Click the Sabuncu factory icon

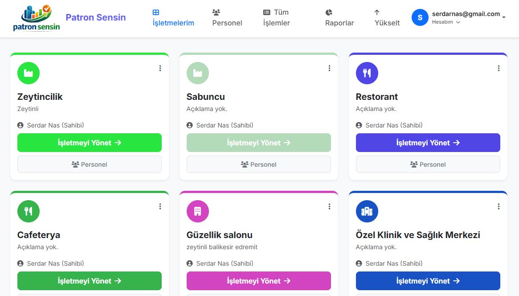(x=198, y=73)
